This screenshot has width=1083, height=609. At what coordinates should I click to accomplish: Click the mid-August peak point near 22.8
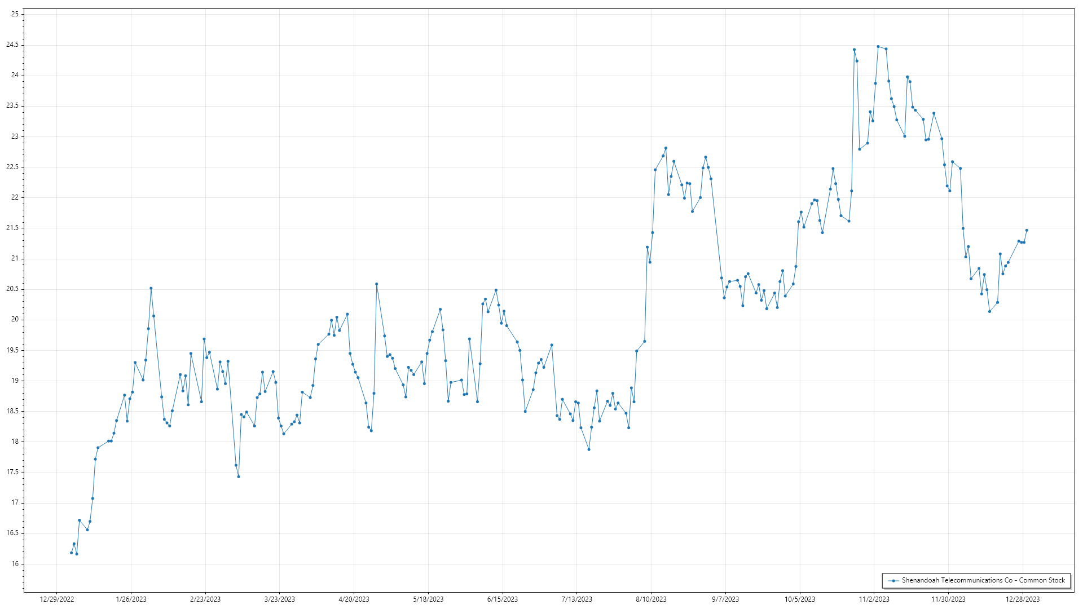pos(666,148)
